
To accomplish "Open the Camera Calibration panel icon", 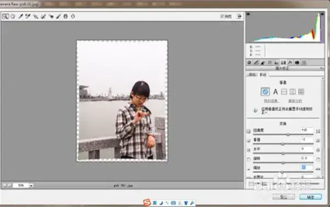I will (x=297, y=62).
